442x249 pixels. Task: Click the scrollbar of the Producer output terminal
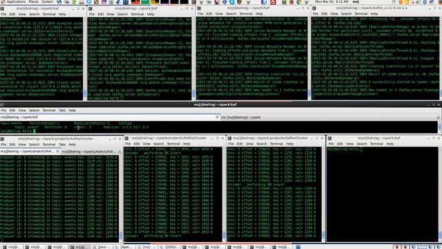121,198
